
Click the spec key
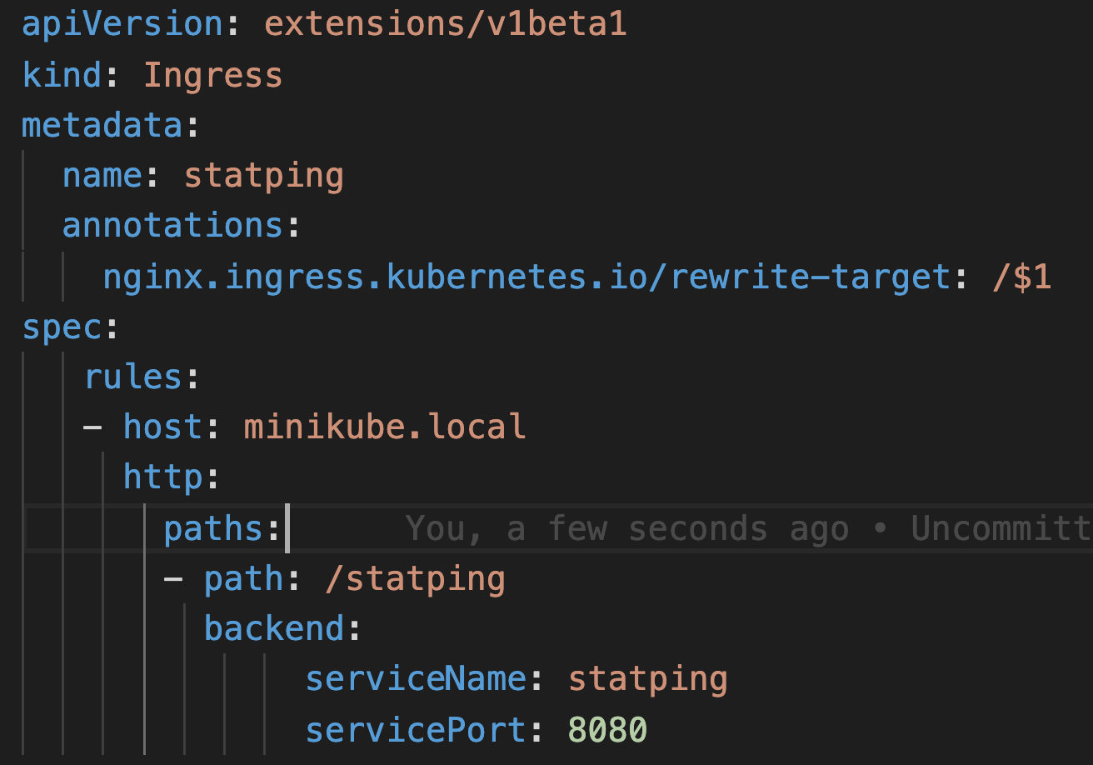(x=58, y=326)
